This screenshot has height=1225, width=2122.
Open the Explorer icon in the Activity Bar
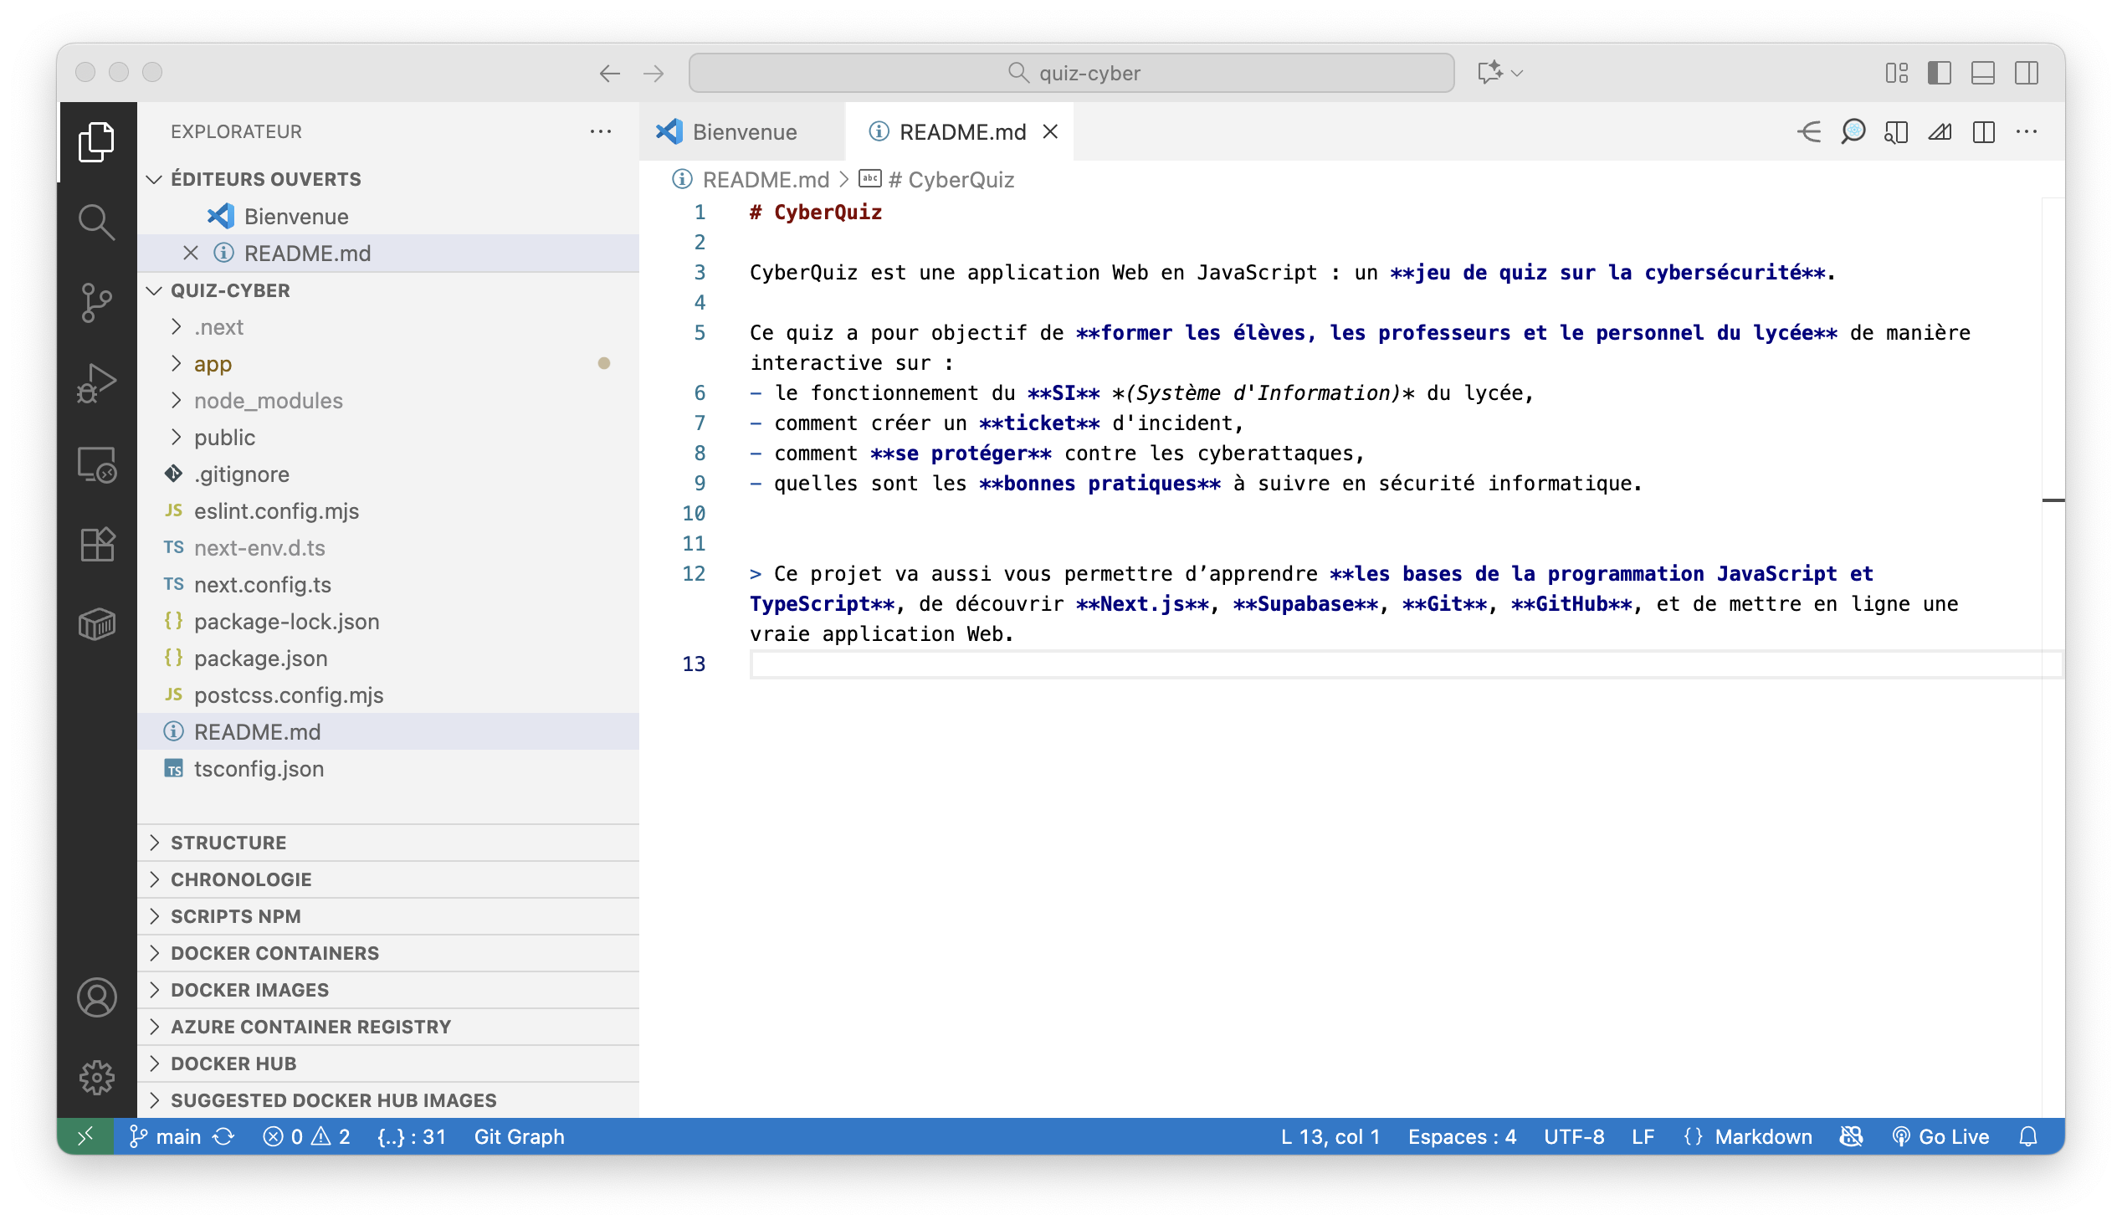tap(98, 143)
